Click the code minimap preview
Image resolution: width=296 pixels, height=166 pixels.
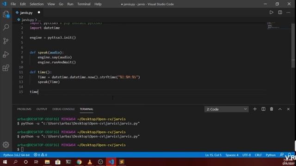pos(278,26)
